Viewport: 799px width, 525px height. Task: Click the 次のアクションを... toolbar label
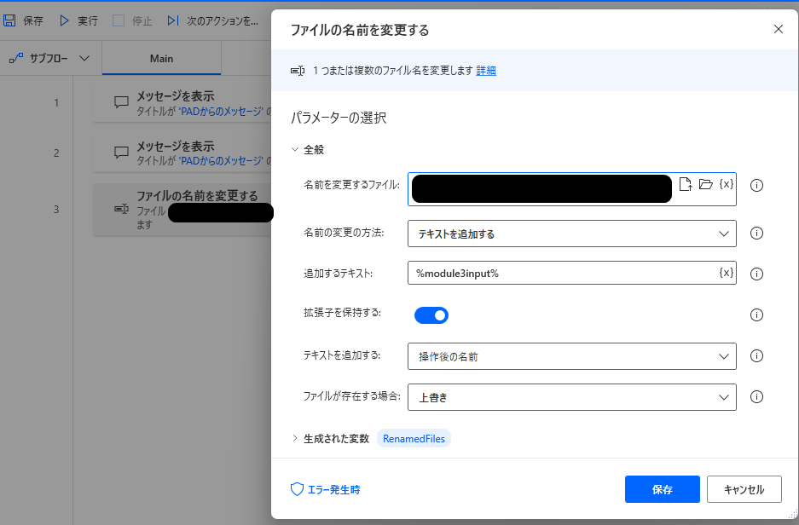[223, 20]
